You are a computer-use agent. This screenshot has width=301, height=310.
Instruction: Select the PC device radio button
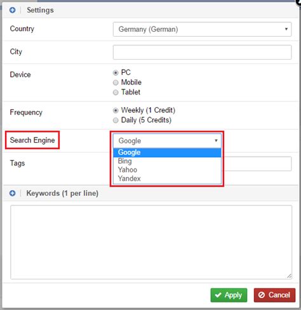pyautogui.click(x=116, y=73)
